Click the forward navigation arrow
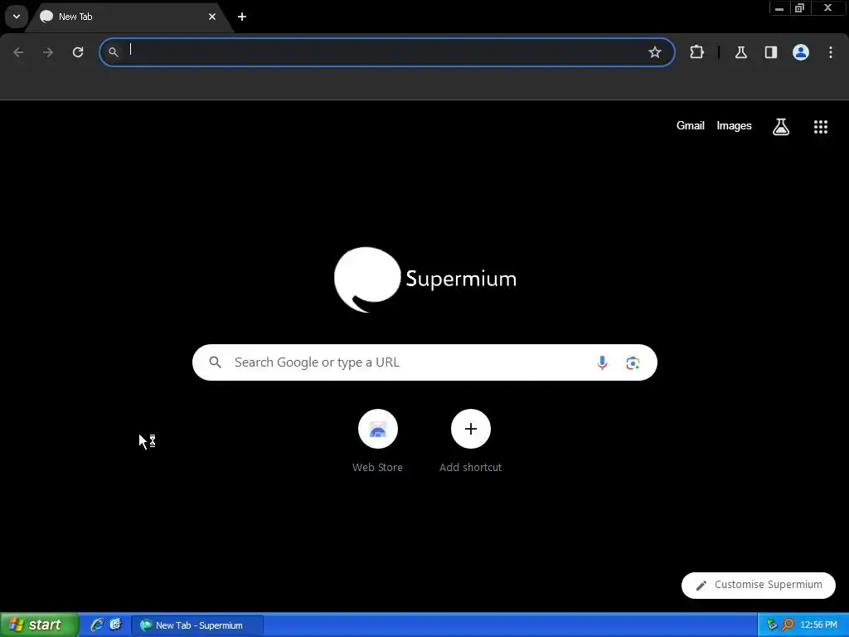 [48, 52]
